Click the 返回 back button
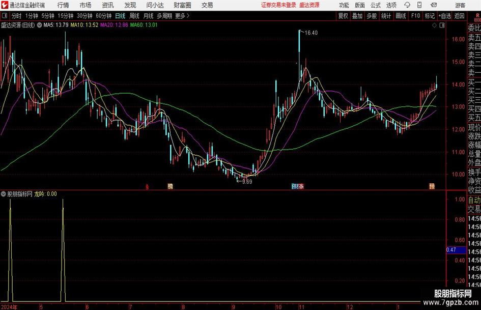 pos(459,16)
